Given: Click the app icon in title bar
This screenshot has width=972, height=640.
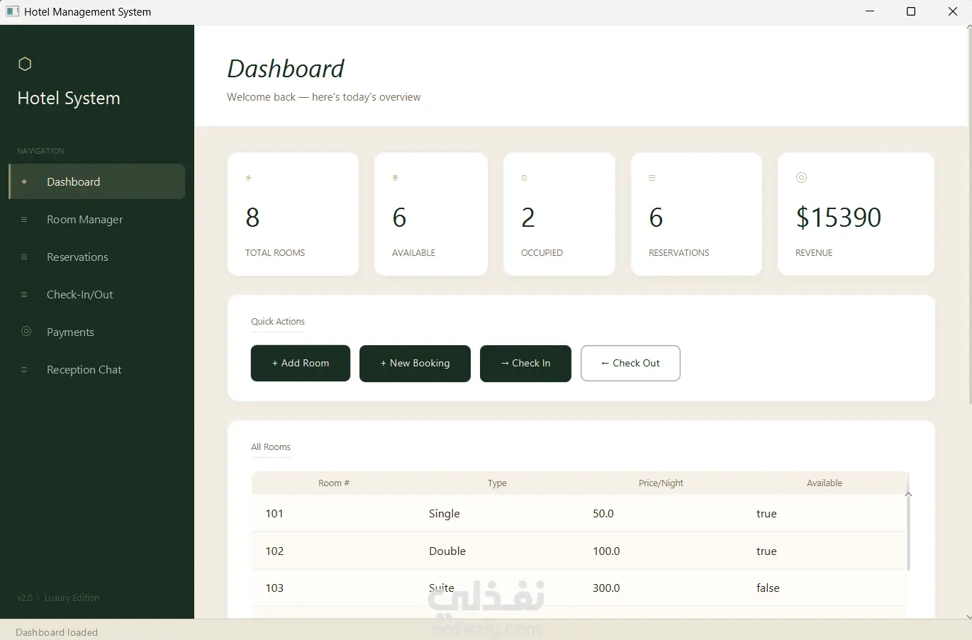Looking at the screenshot, I should 12,11.
